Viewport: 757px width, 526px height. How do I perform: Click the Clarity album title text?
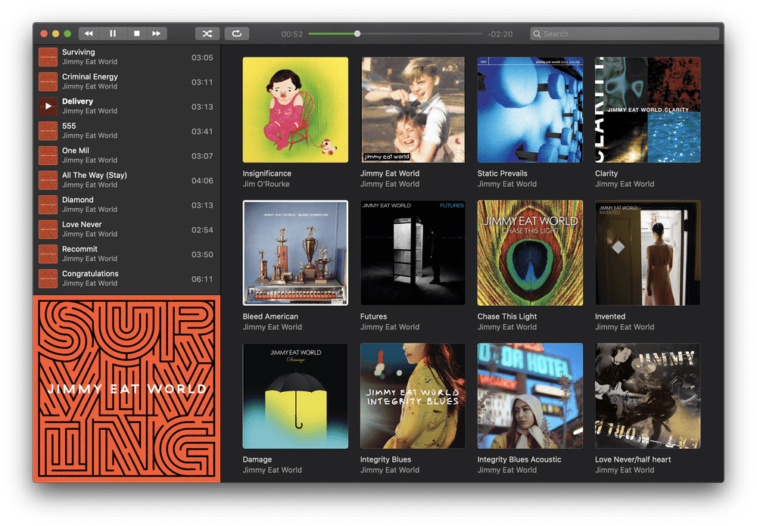606,173
